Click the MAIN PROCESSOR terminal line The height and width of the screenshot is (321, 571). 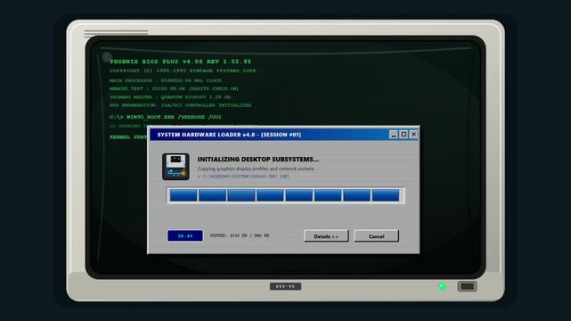(166, 80)
